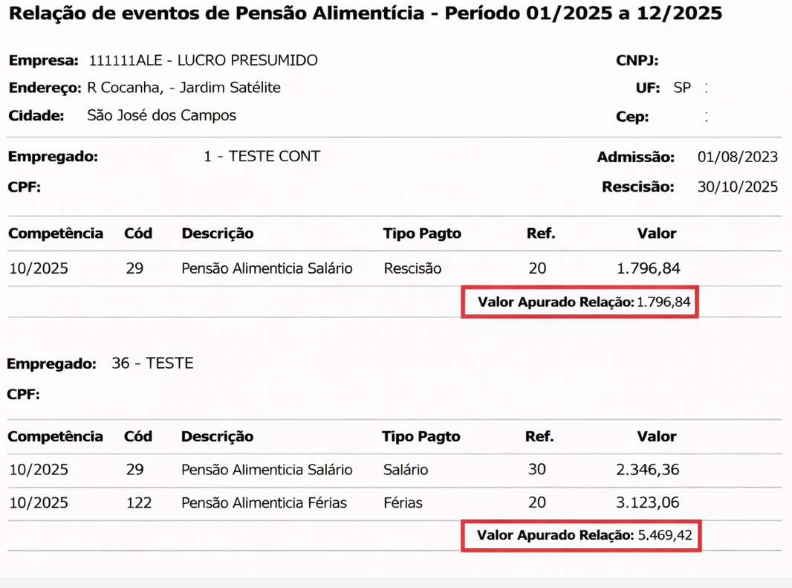Select employee '36 - TESTE'
Viewport: 792px width, 588px height.
[152, 363]
